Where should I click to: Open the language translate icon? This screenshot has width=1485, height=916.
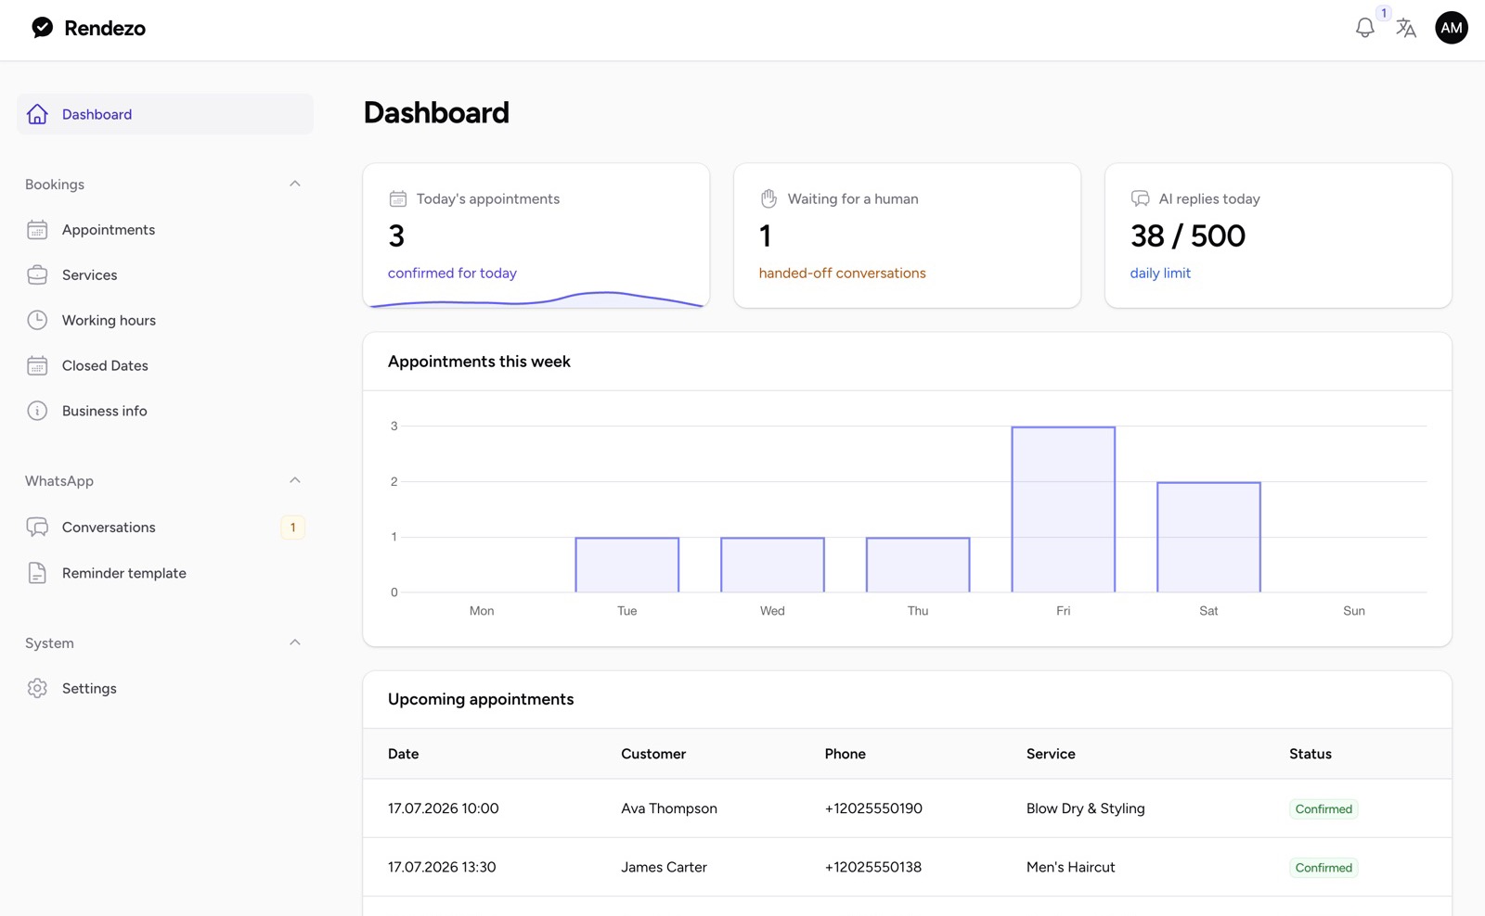(x=1406, y=28)
